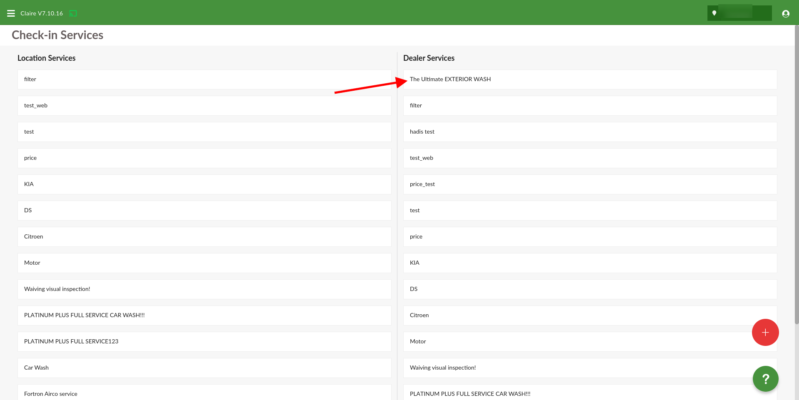Open the Car Wash location service

204,368
